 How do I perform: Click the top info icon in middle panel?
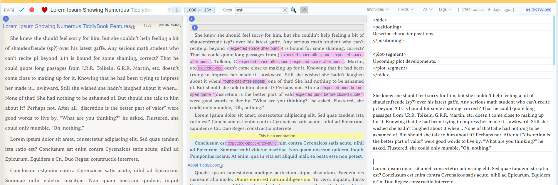192,19
